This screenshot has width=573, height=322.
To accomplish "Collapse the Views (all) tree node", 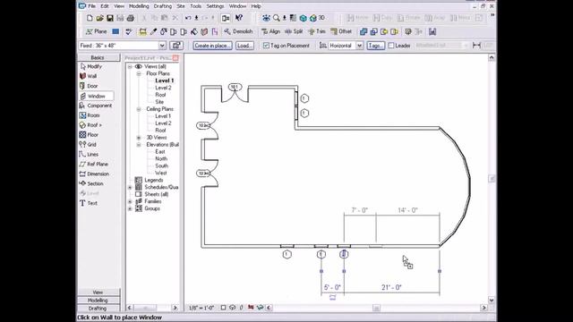I will click(130, 66).
